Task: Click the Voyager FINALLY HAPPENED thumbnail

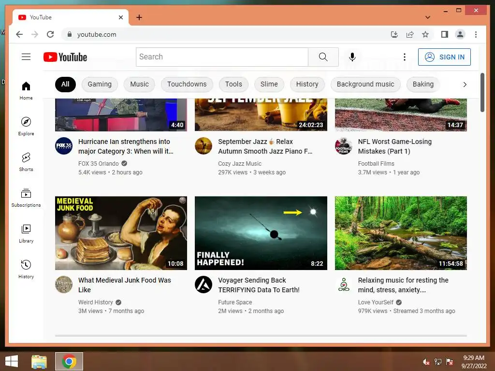Action: pos(261,233)
